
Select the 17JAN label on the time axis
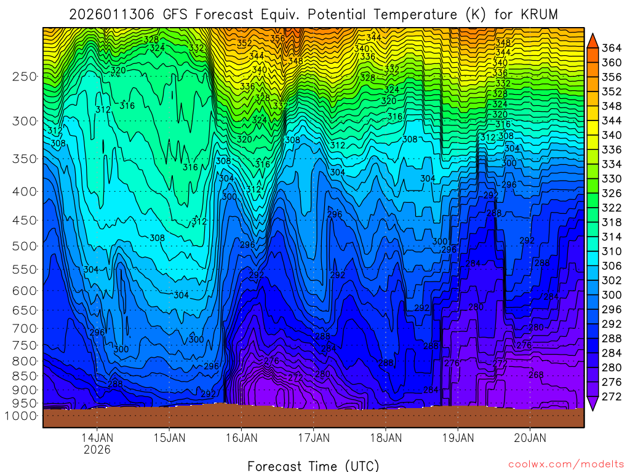point(313,438)
